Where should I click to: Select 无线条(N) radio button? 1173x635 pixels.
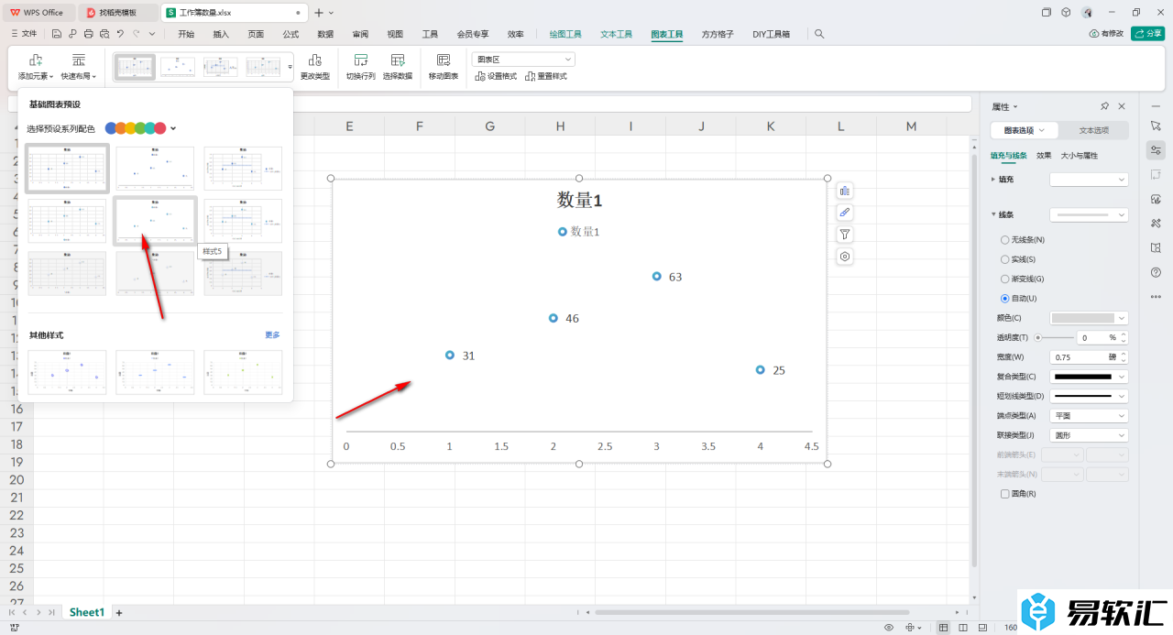click(x=1005, y=240)
